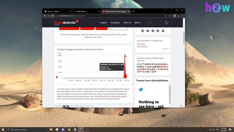Viewport: 234px width, 132px height.
Task: Complain via Facebook link
Action: click(x=144, y=47)
